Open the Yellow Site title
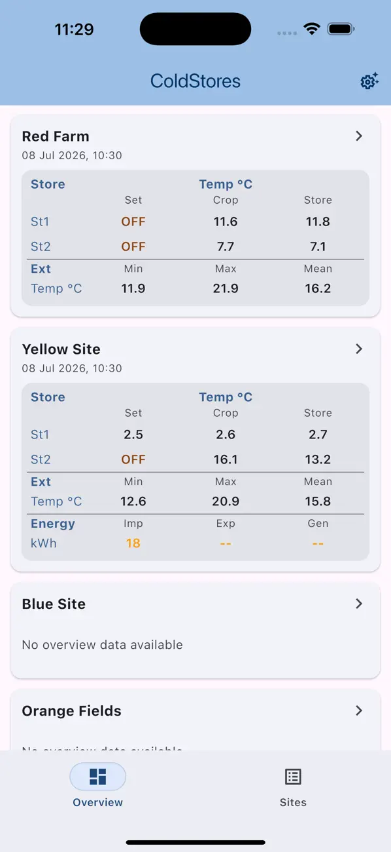This screenshot has height=852, width=391. [x=61, y=349]
